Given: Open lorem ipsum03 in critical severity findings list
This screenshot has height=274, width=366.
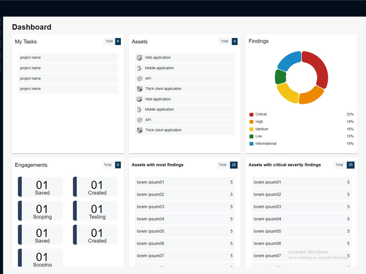Looking at the screenshot, I should point(302,207).
